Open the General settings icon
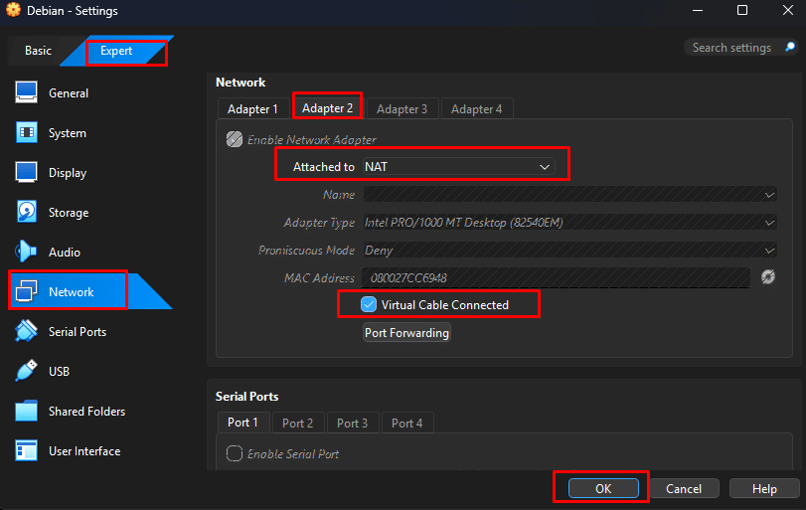This screenshot has width=806, height=510. (26, 93)
